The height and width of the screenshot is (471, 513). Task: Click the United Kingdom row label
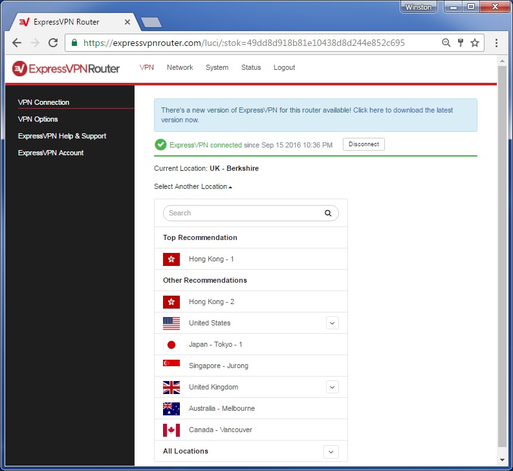[213, 387]
